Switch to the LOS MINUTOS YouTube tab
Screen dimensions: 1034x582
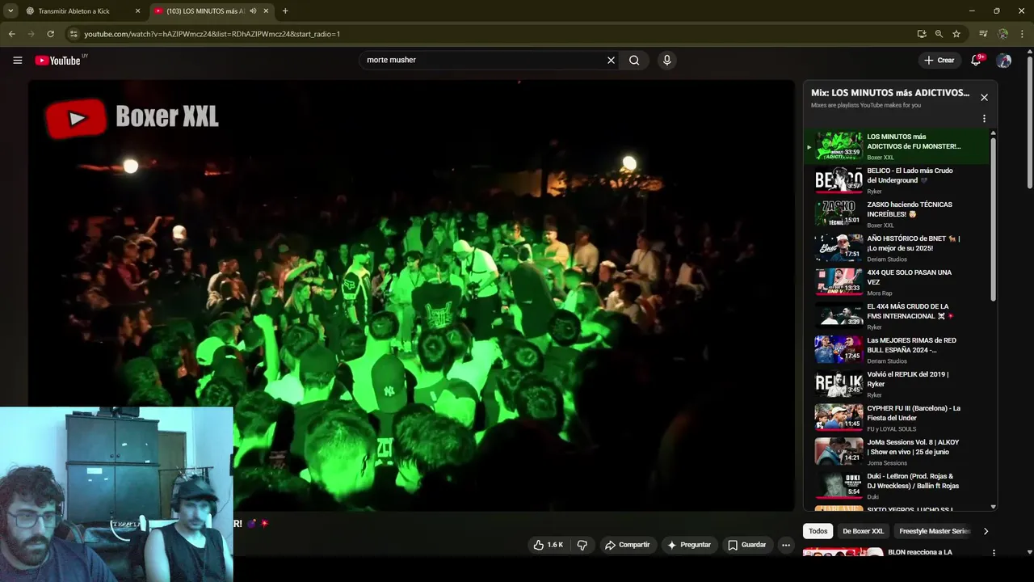click(210, 11)
